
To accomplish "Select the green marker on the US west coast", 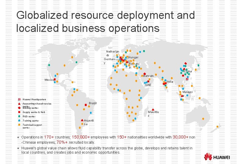I will tap(49, 65).
